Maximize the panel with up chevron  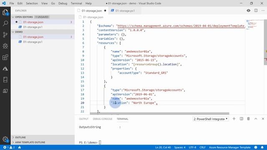coord(256,119)
